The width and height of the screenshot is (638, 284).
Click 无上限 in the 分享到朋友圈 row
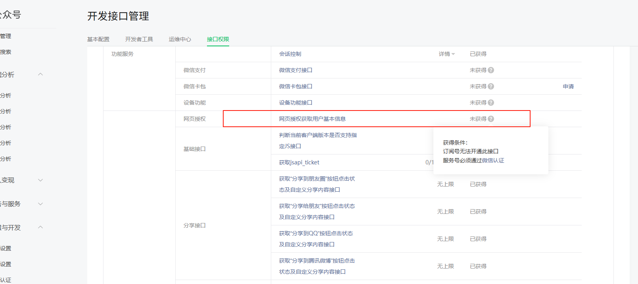coord(446,184)
